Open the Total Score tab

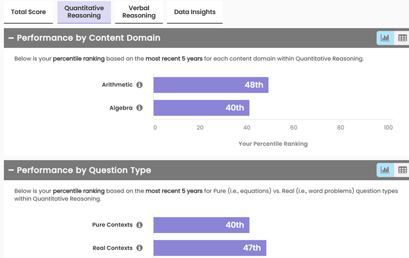pyautogui.click(x=28, y=12)
